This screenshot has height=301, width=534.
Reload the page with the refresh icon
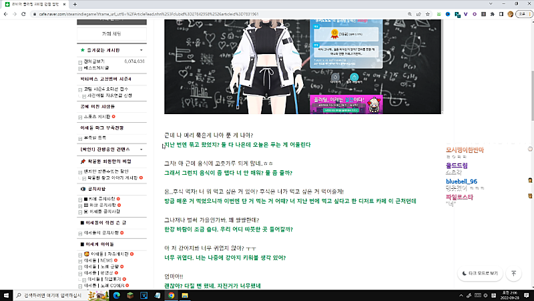click(24, 13)
